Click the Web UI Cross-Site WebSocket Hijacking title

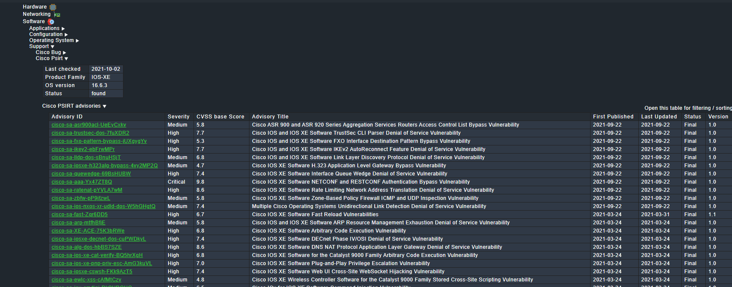[x=348, y=272]
